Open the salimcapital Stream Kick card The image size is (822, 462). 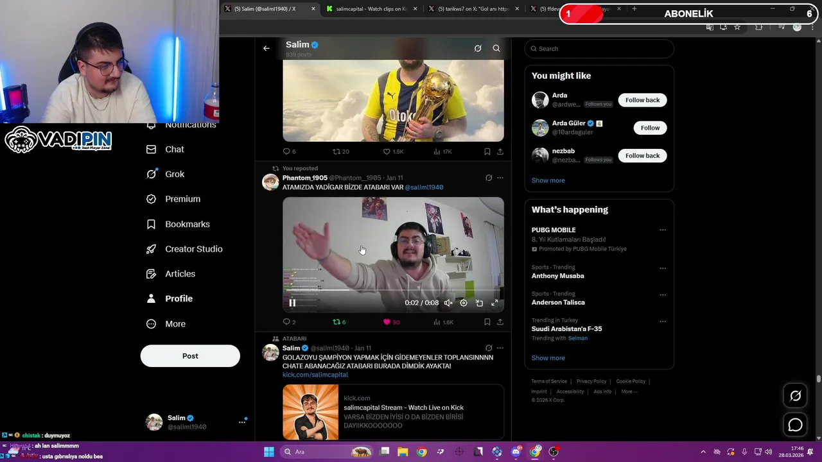click(x=393, y=411)
